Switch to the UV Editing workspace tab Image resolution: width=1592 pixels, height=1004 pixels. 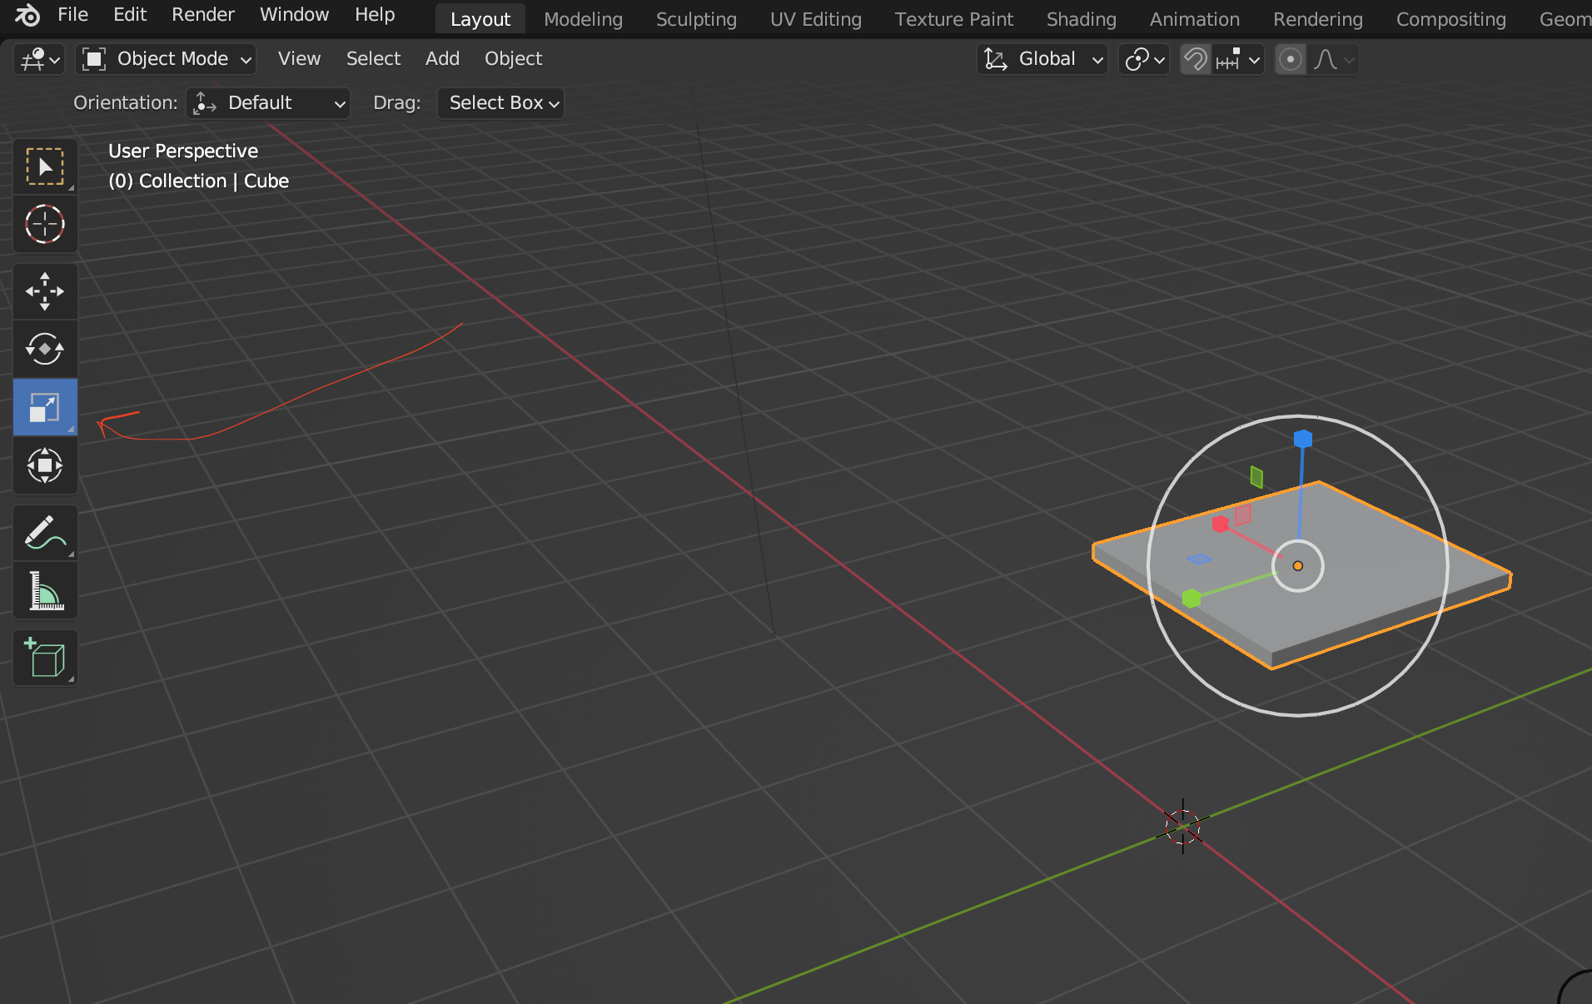(x=816, y=19)
